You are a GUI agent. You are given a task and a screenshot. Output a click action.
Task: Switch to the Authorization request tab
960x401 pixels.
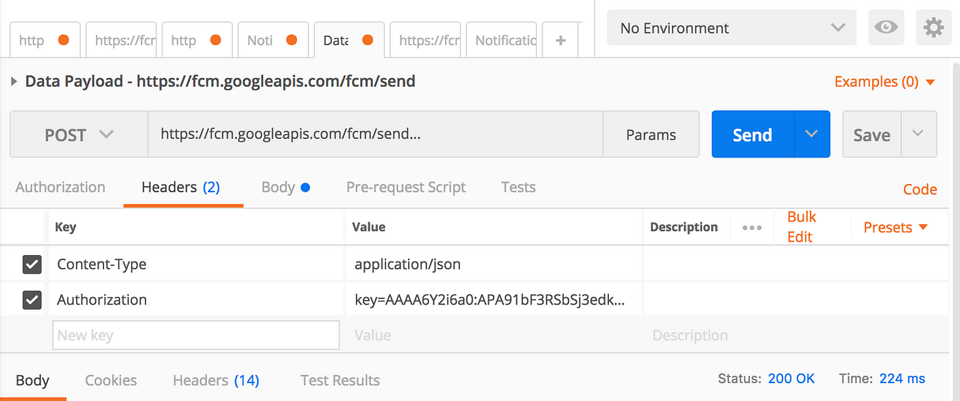tap(60, 187)
